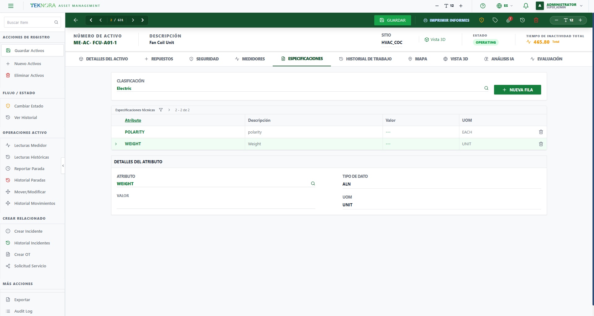The width and height of the screenshot is (594, 316).
Task: Open attachments paperclip icon
Action: [509, 20]
